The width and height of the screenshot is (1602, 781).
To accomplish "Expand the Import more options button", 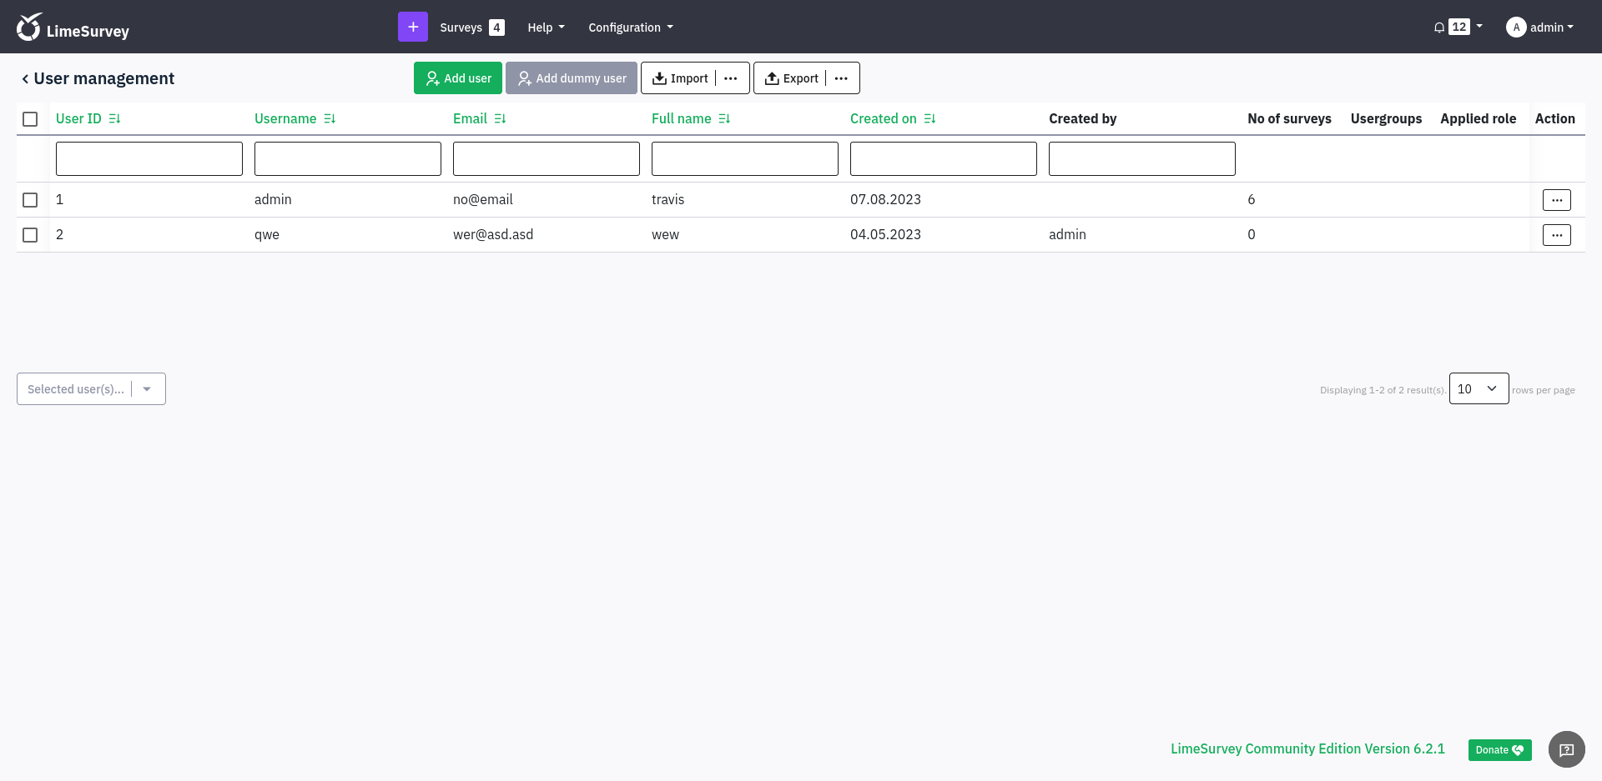I will tap(731, 78).
